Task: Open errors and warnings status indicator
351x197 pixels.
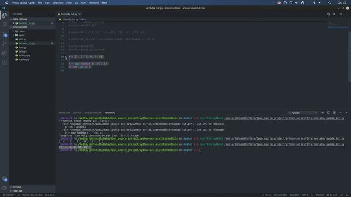Action: [50, 195]
